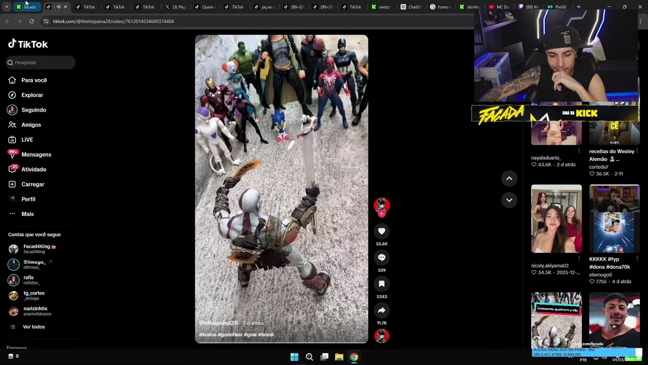The width and height of the screenshot is (648, 365).
Task: Open options dots for KKKKK #fyp video
Action: click(x=637, y=259)
